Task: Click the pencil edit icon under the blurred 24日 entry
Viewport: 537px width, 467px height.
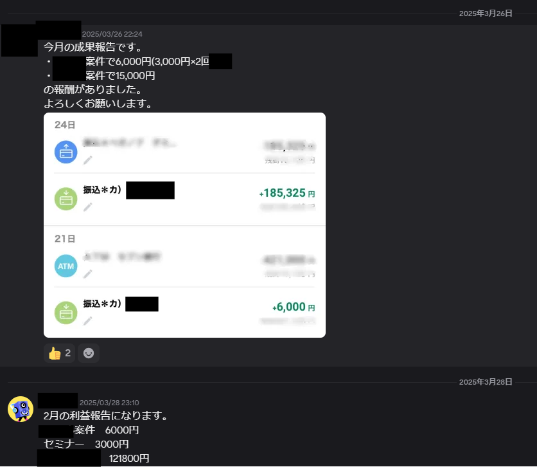Action: point(87,160)
